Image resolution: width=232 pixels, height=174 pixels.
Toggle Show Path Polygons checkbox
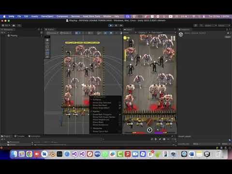119,115
